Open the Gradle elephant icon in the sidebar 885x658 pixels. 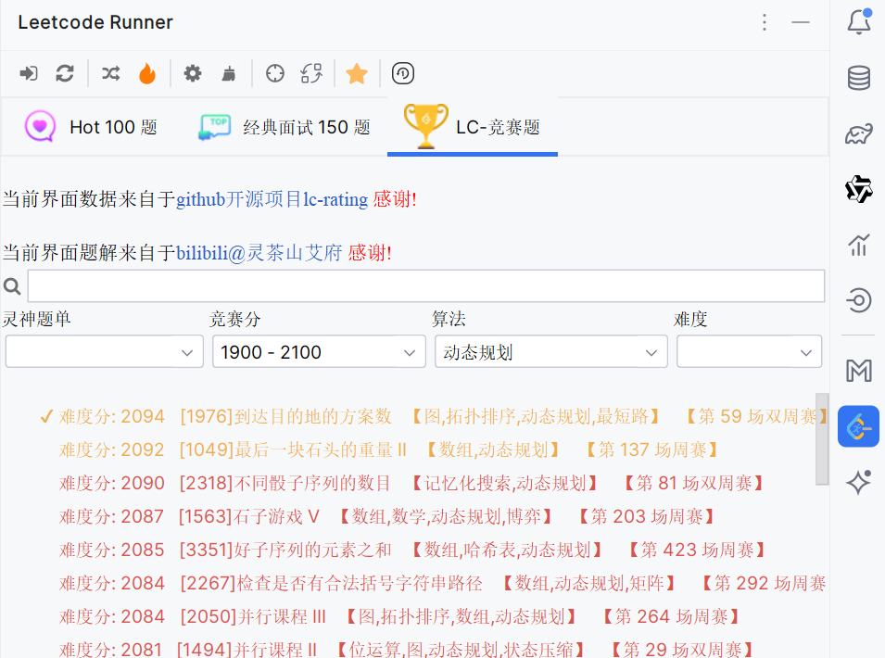point(859,135)
